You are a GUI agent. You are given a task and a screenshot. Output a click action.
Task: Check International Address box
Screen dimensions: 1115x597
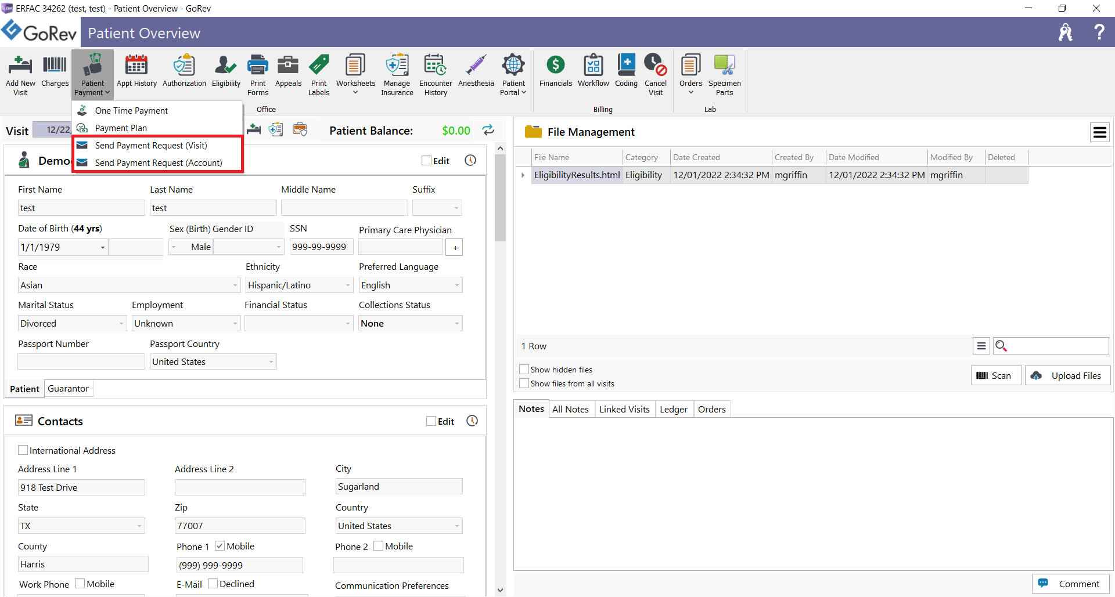(x=23, y=450)
